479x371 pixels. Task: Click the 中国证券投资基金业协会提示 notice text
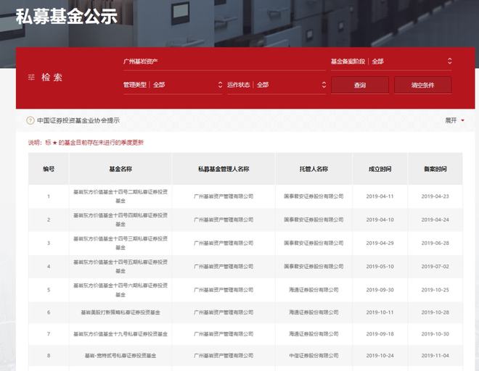point(78,120)
